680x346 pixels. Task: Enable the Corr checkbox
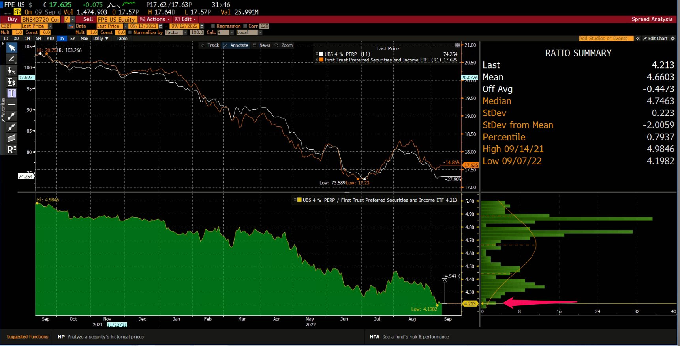(245, 26)
